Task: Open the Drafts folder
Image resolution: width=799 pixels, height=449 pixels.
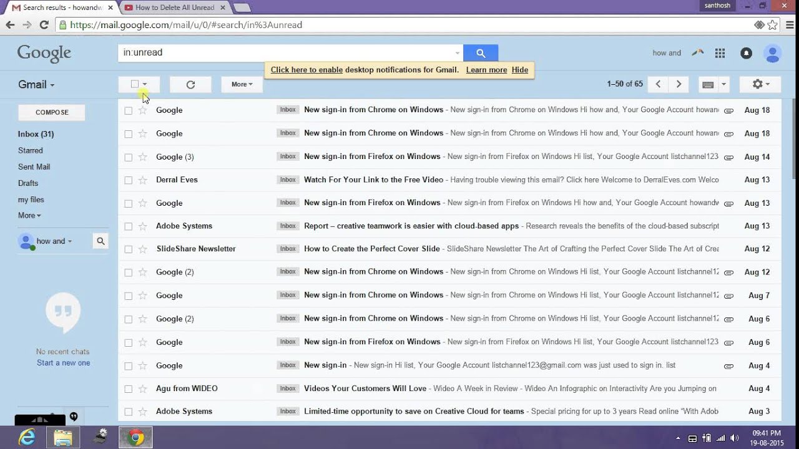Action: click(x=28, y=183)
